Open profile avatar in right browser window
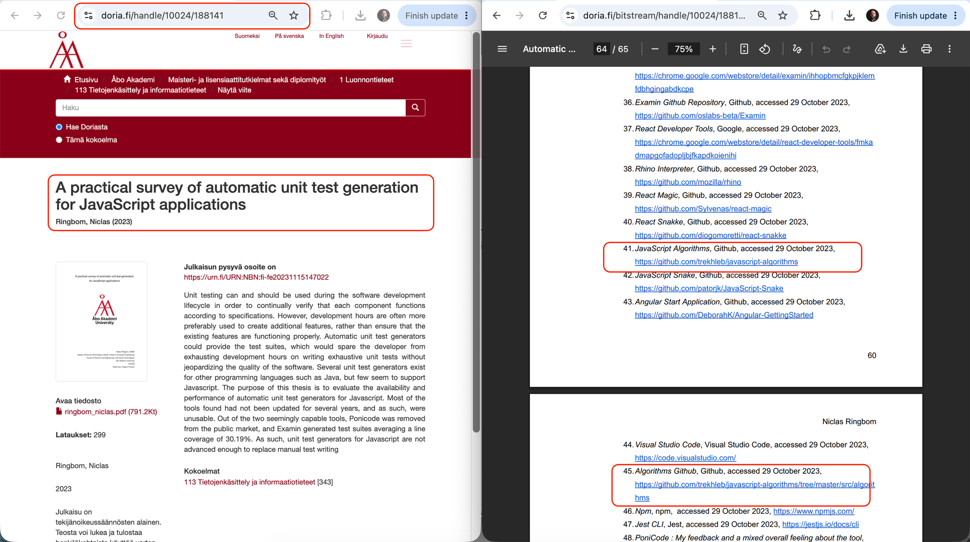The width and height of the screenshot is (970, 542). click(872, 15)
